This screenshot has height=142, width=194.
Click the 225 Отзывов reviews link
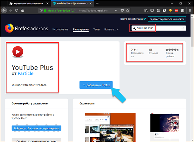tap(153, 51)
